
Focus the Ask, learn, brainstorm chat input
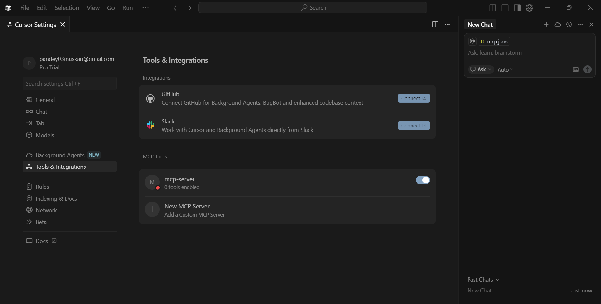coord(529,53)
